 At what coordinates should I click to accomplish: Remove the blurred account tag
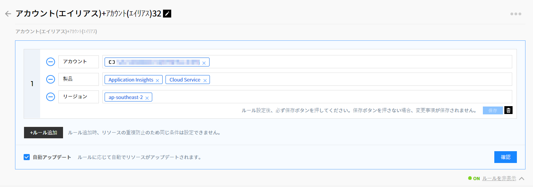pyautogui.click(x=204, y=63)
